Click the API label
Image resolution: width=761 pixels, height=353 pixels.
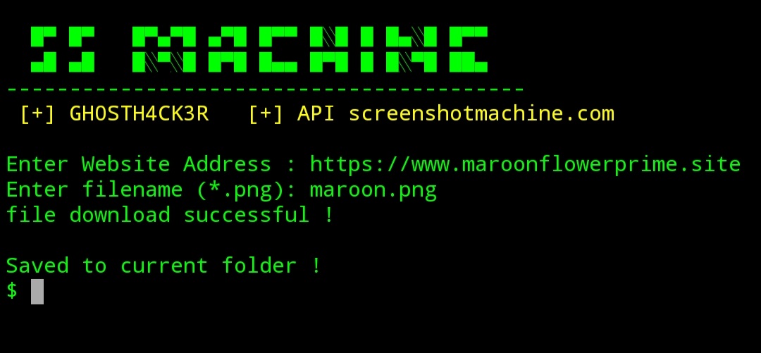[x=316, y=113]
